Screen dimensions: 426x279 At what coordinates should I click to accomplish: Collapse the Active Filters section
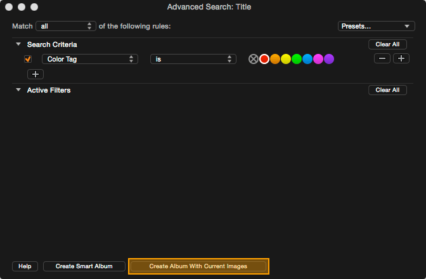click(18, 89)
